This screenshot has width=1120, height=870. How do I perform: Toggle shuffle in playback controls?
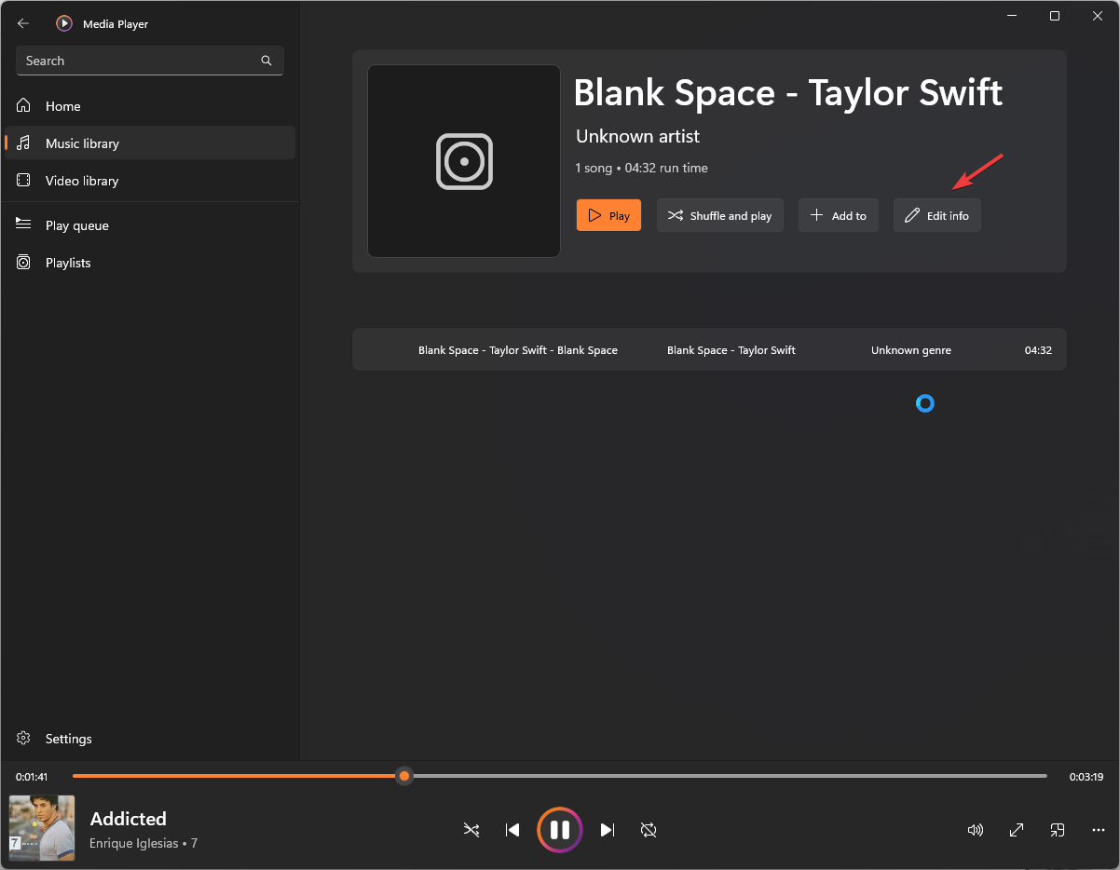(471, 830)
